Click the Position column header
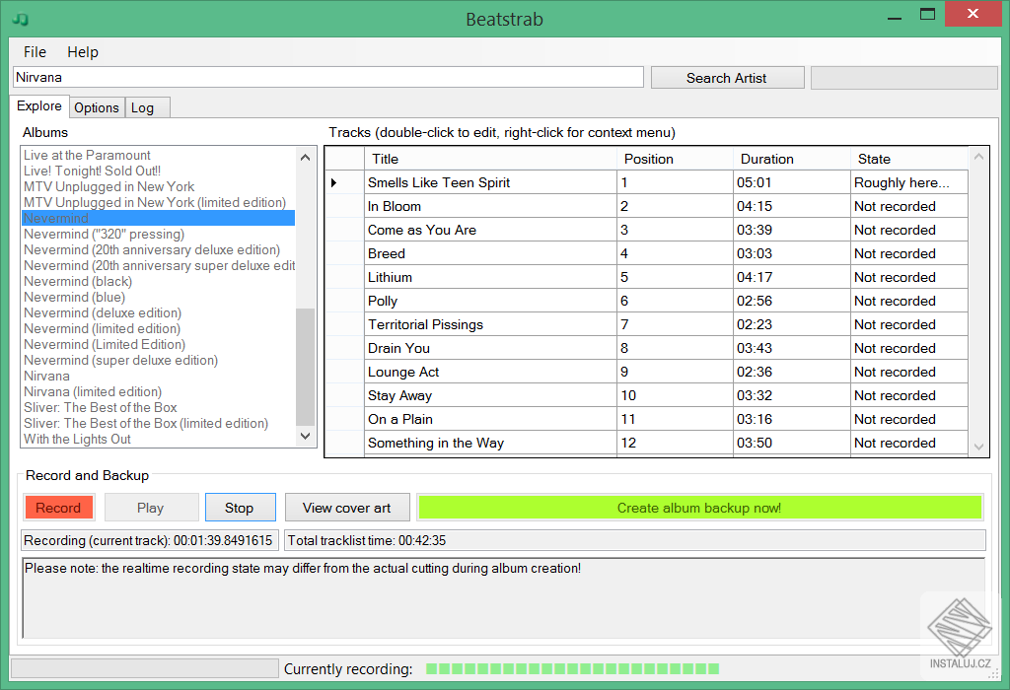1010x690 pixels. pyautogui.click(x=675, y=159)
